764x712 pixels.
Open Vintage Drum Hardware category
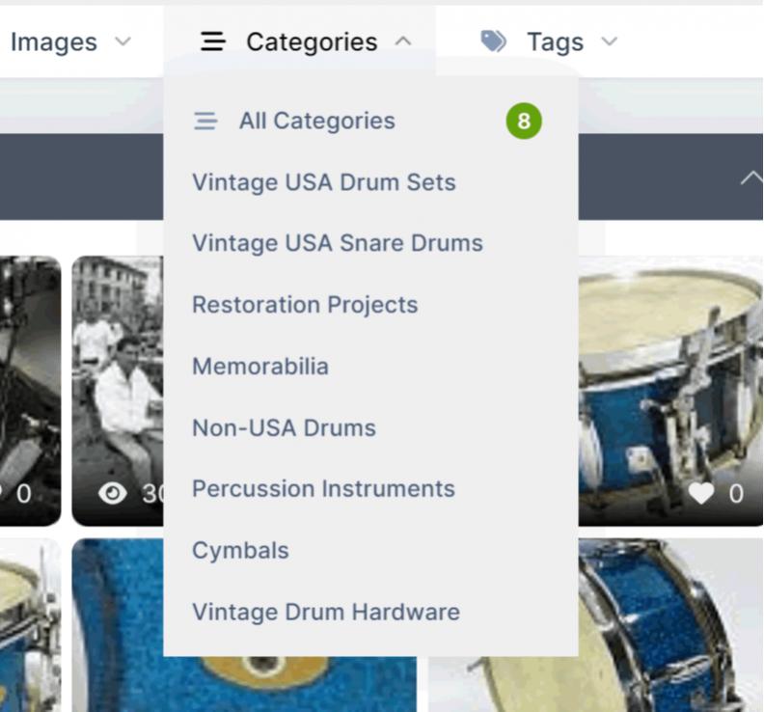tap(325, 612)
